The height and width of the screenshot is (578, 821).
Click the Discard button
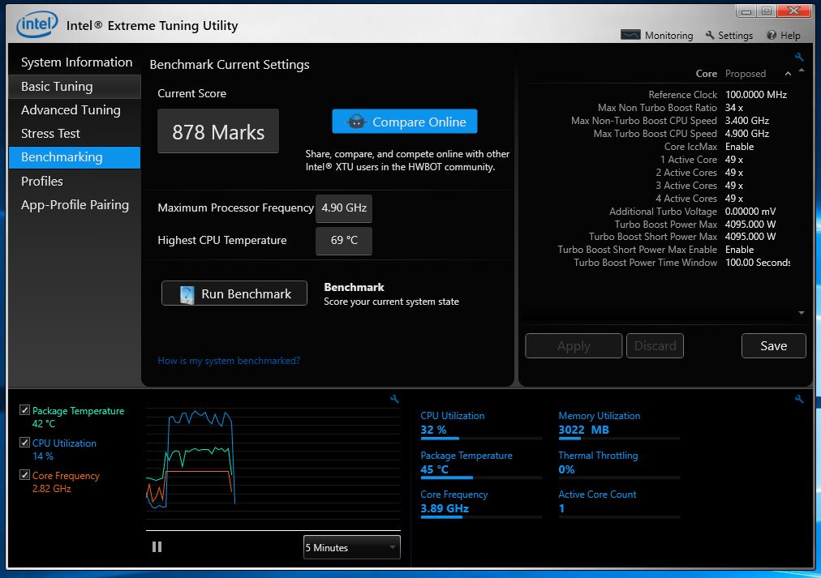[x=655, y=346]
